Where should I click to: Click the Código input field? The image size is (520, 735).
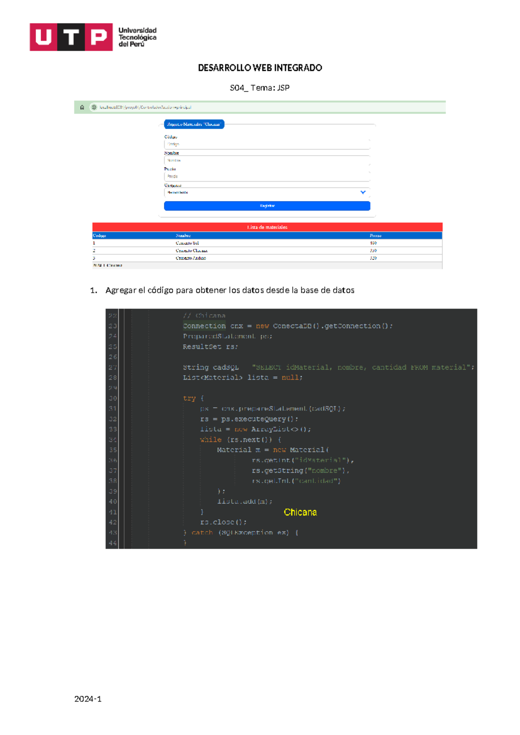[266, 144]
